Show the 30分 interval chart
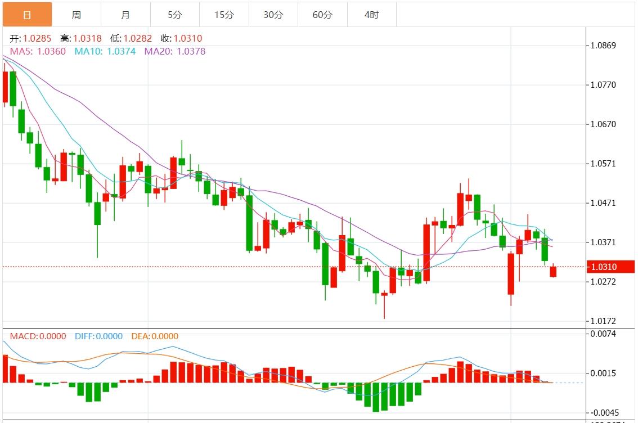 coord(273,15)
